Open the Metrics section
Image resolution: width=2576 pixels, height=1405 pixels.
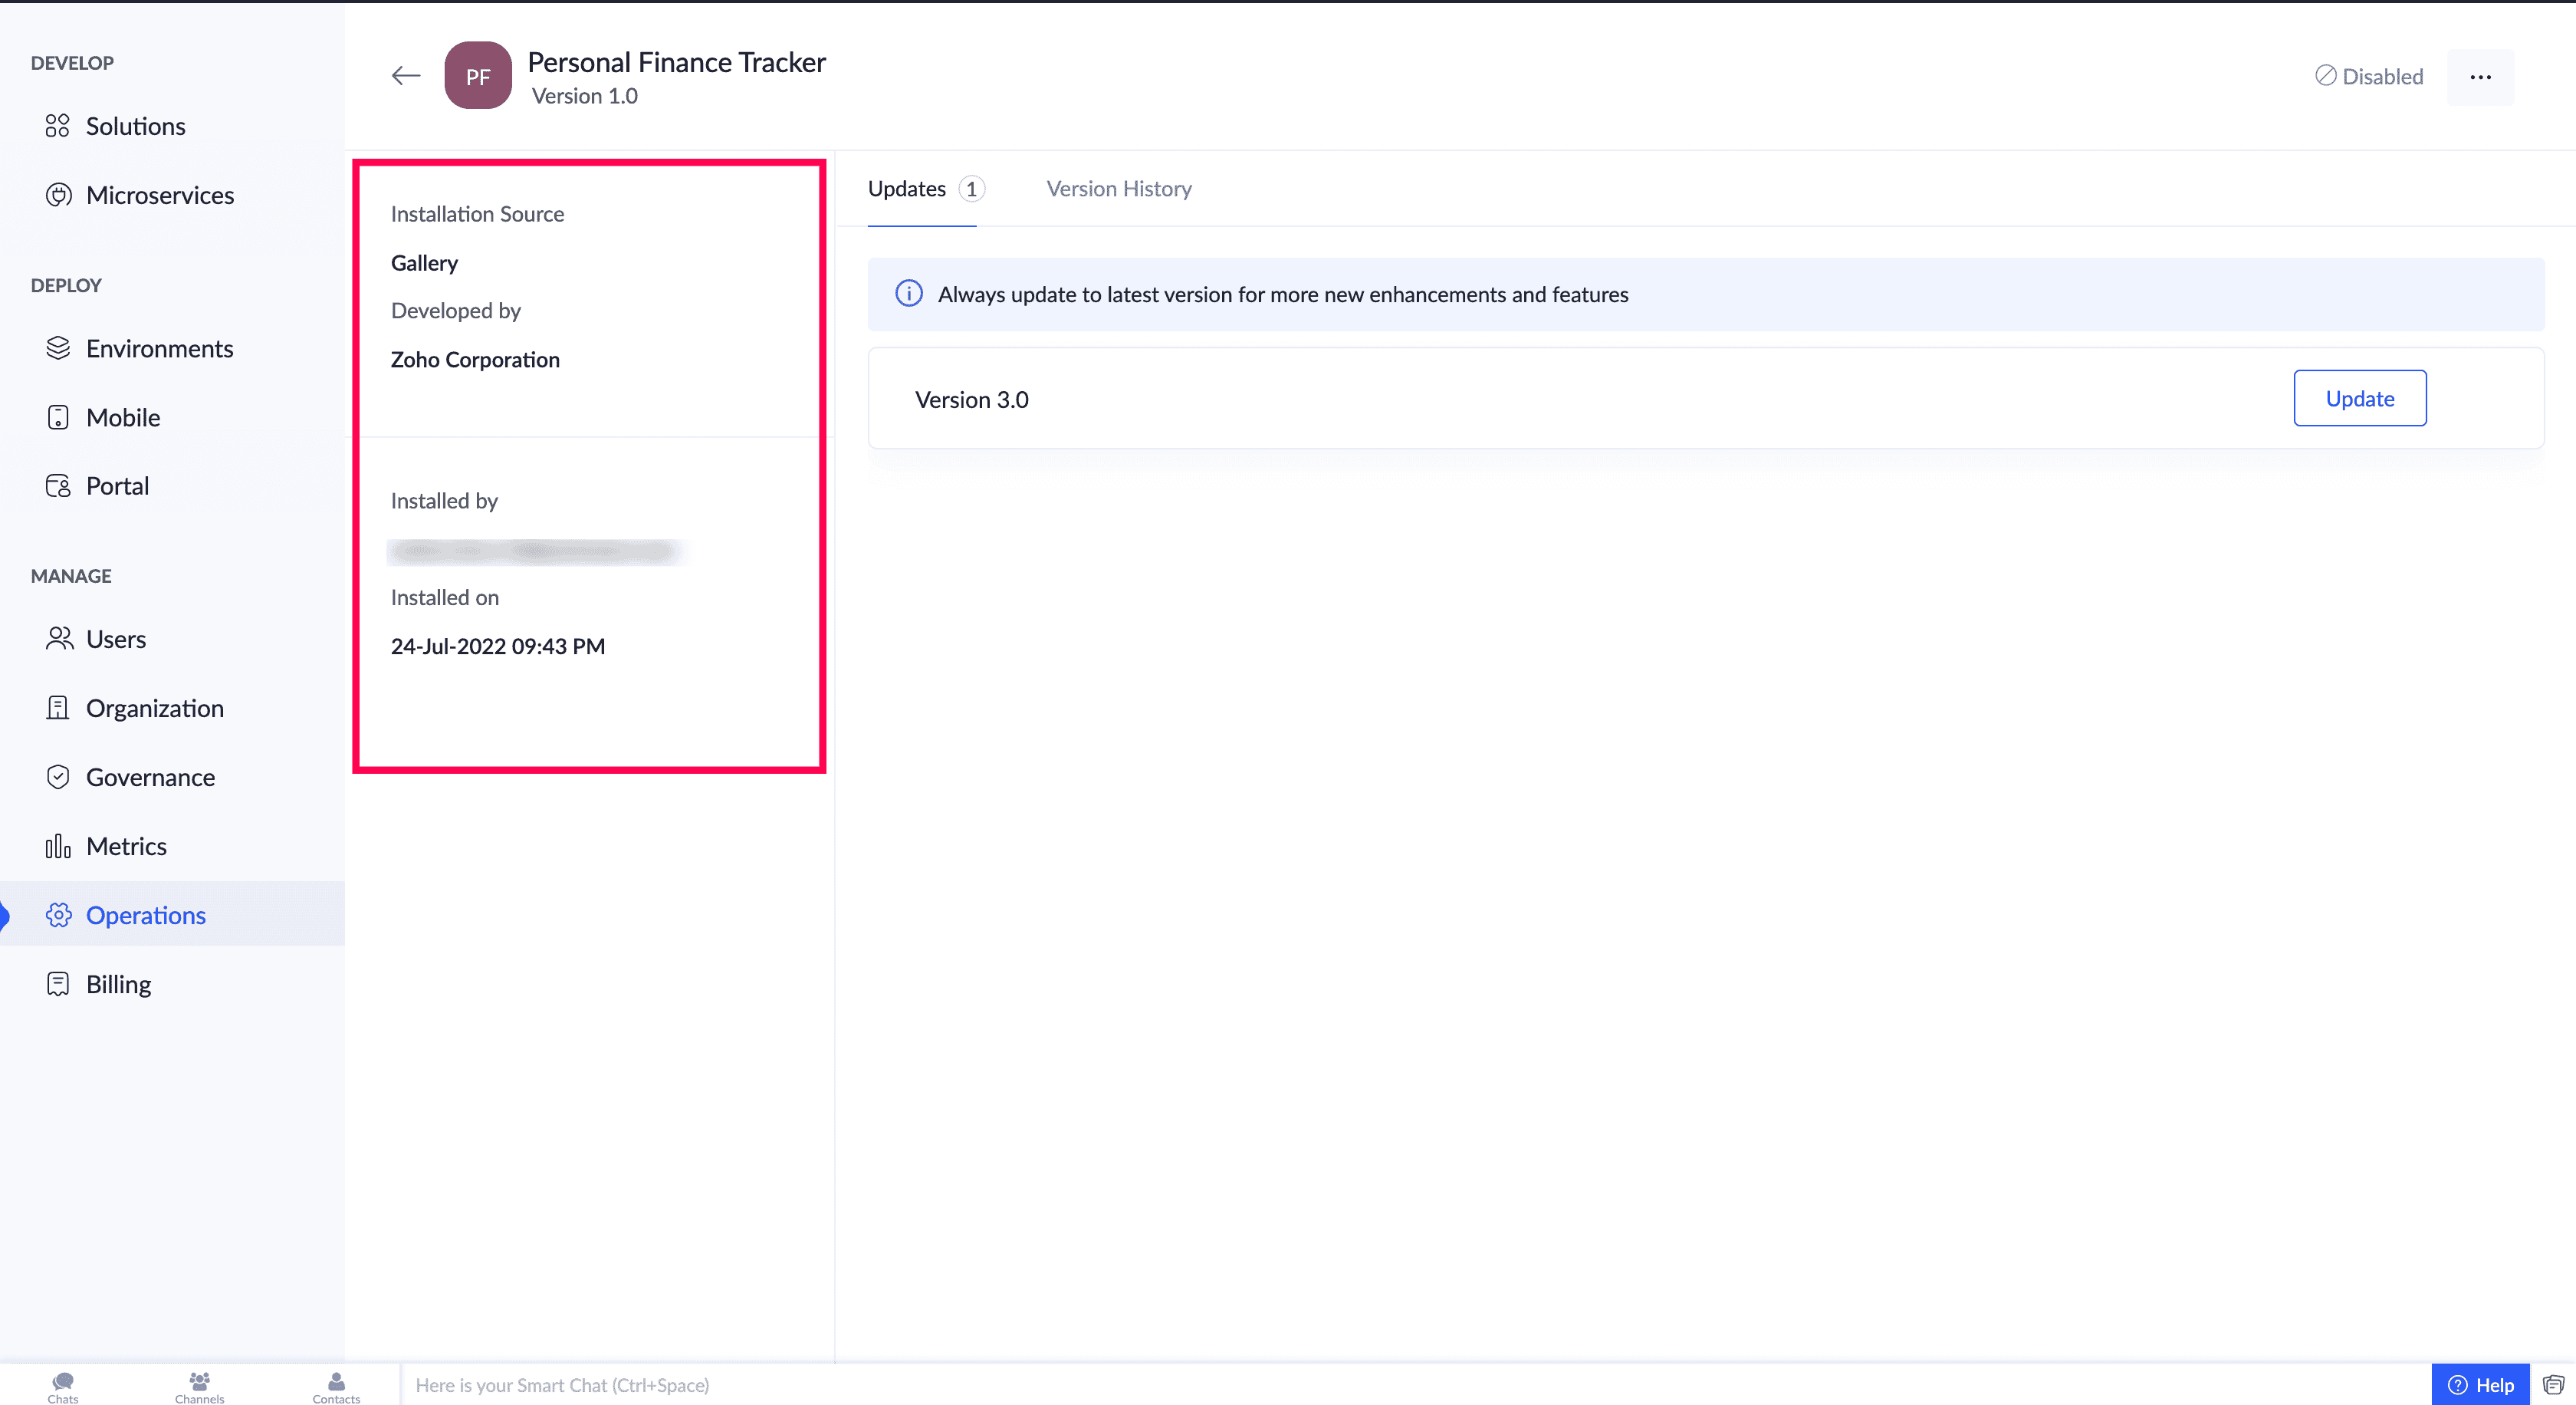pos(126,846)
